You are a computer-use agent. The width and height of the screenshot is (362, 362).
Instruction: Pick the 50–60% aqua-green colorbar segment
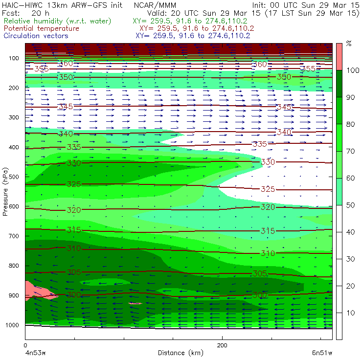pos(339,192)
